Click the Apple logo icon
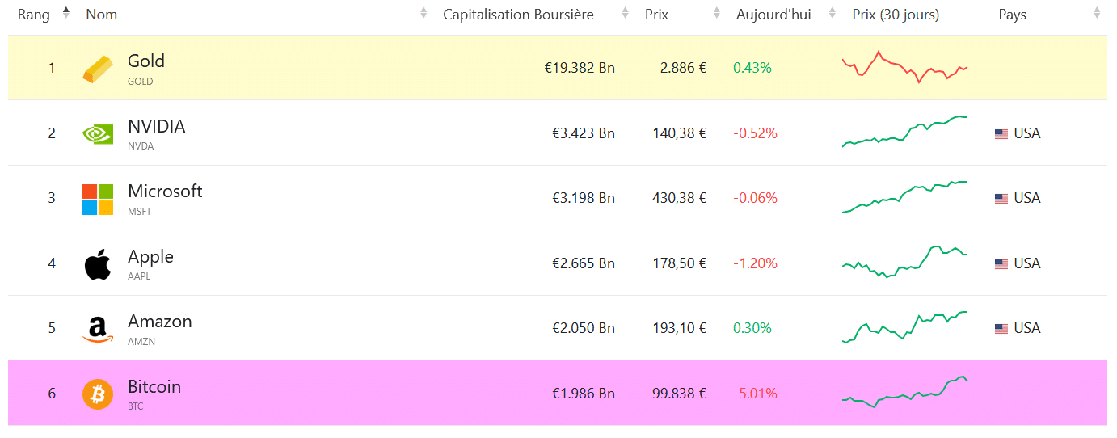Viewport: 1117px width, 438px height. pos(98,264)
